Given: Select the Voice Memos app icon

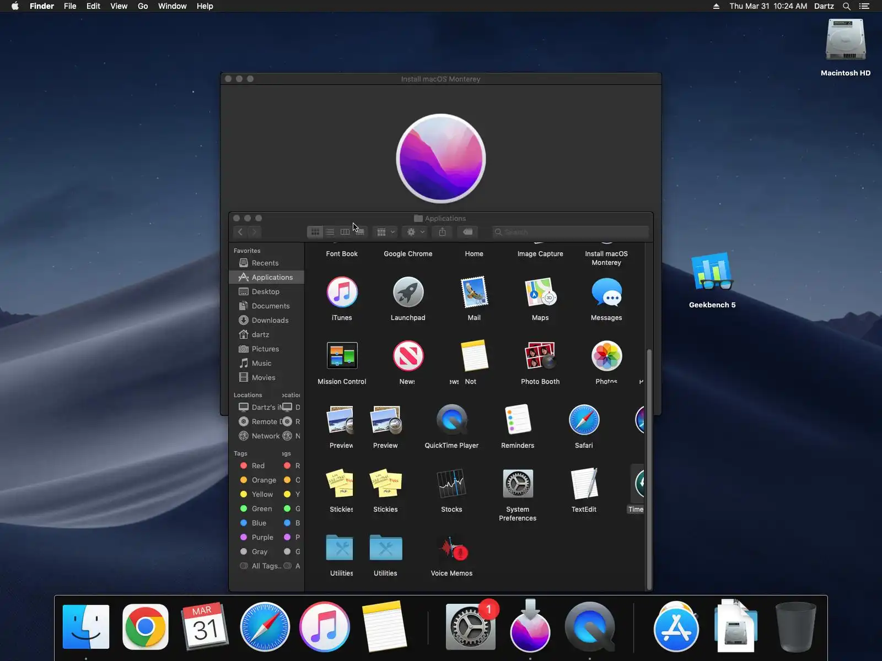Looking at the screenshot, I should click(452, 548).
